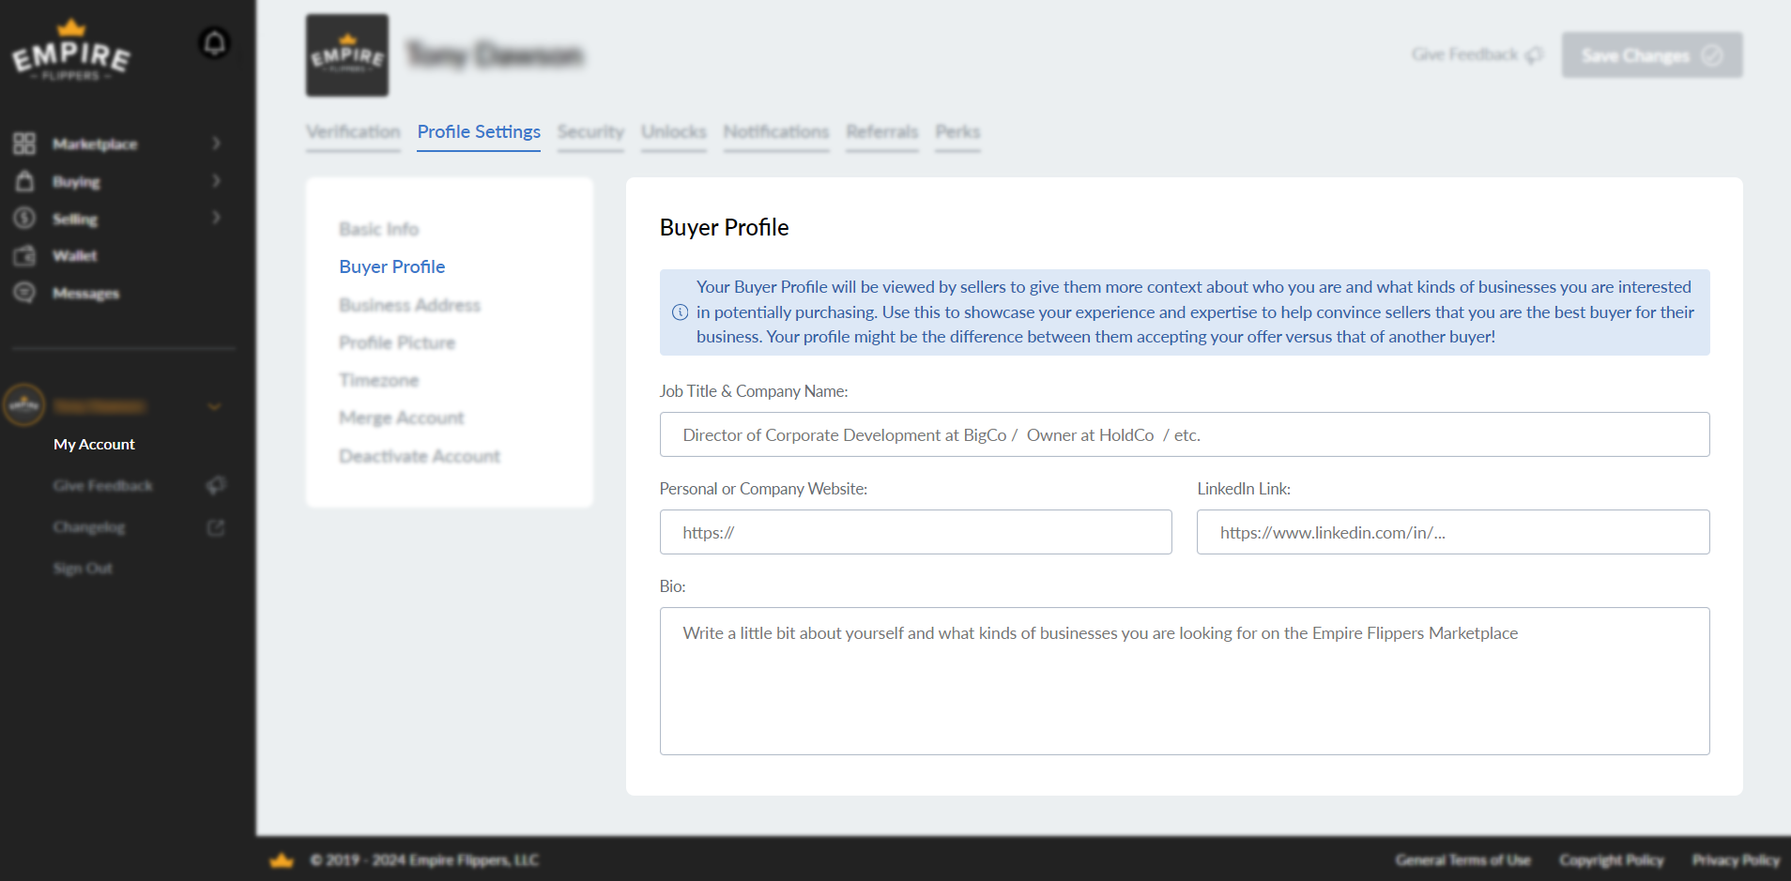
Task: Open the Notifications tab
Action: point(775,132)
